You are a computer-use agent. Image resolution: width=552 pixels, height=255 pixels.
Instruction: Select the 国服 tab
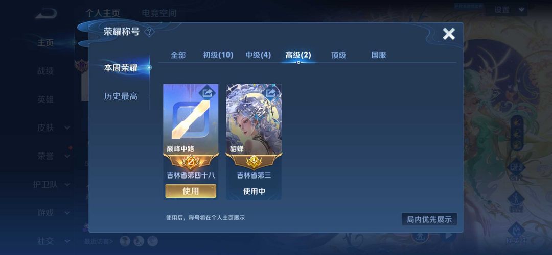(379, 55)
